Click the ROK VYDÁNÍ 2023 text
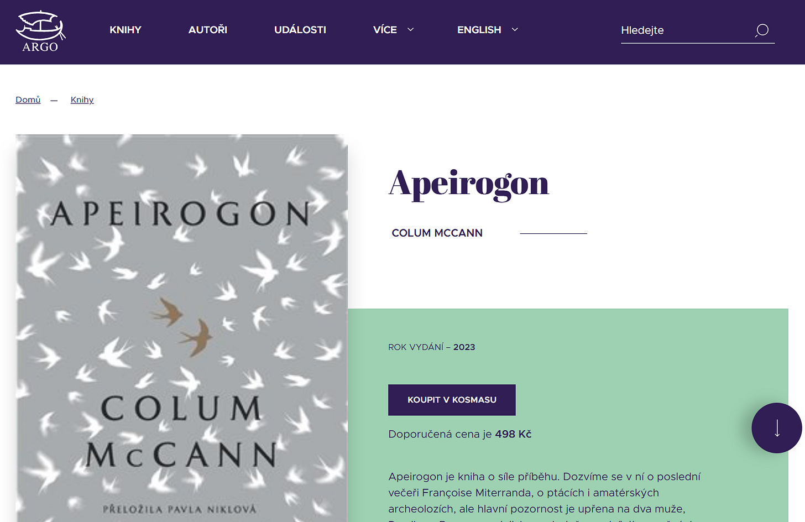This screenshot has width=805, height=522. click(432, 347)
